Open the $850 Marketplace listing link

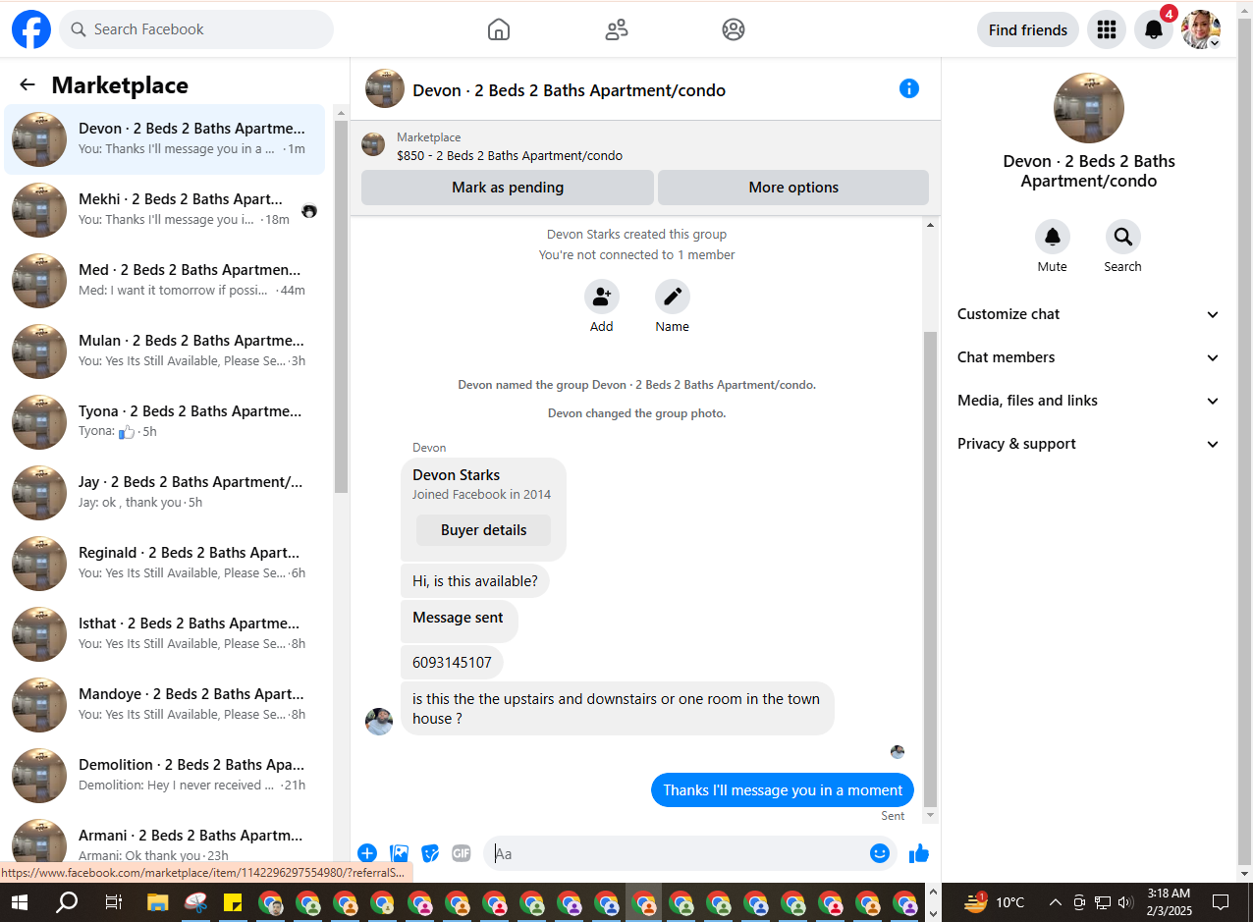pyautogui.click(x=510, y=155)
